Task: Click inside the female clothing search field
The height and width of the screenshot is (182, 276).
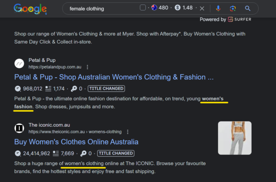Action: pyautogui.click(x=102, y=8)
